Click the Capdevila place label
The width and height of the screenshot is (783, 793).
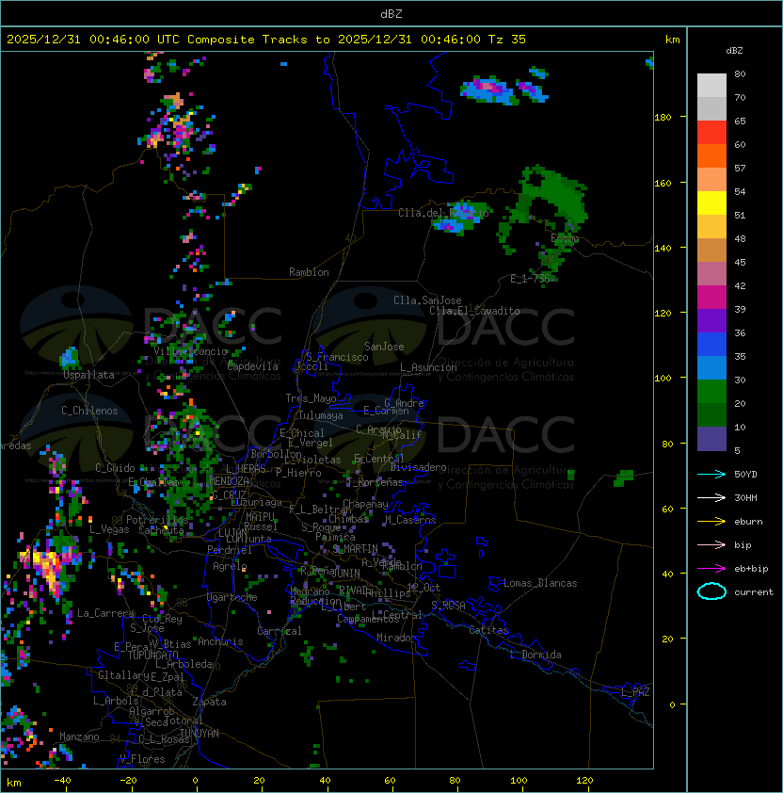point(253,366)
